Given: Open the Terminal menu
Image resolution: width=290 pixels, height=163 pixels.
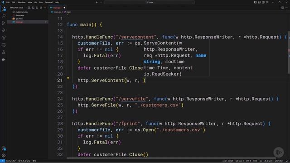Looking at the screenshot, I should (49, 2).
